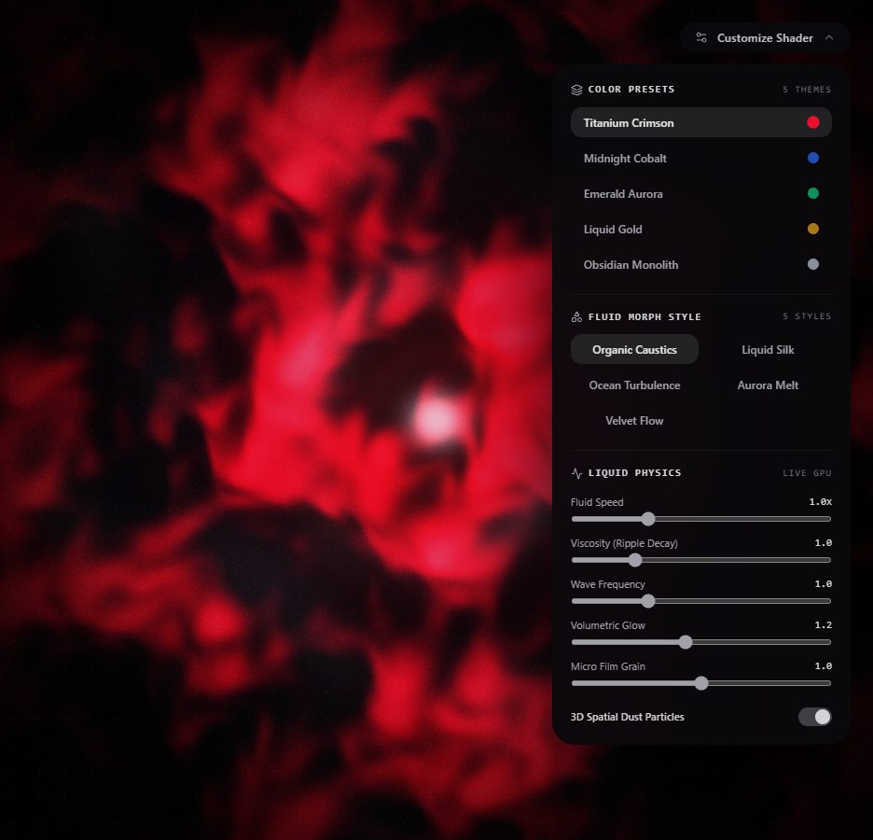Screen dimensions: 873x840
Task: Click the sliders icon beside Customize Shader
Action: tap(701, 38)
